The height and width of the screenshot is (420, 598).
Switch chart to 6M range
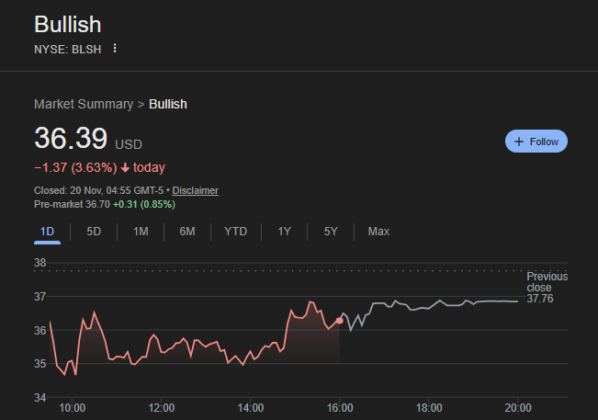tap(187, 232)
